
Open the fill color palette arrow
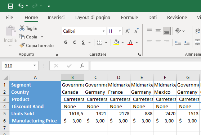pos(123,42)
